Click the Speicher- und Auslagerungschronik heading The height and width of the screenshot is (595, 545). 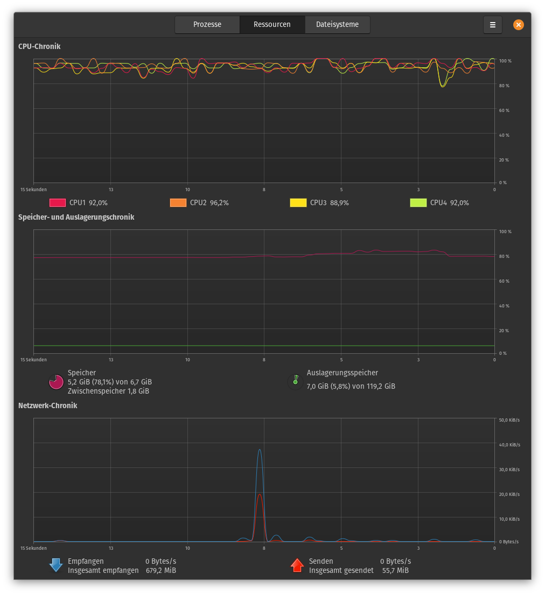pyautogui.click(x=76, y=217)
